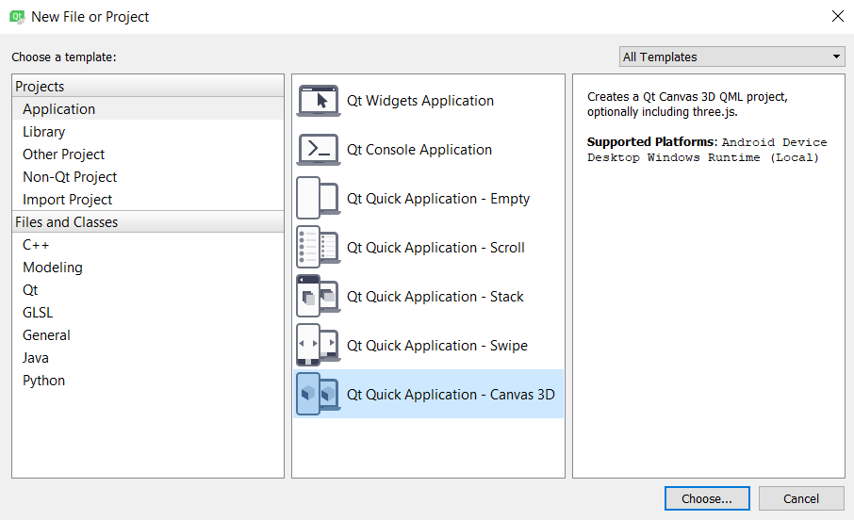
Task: Select the Application project category
Action: [x=148, y=109]
